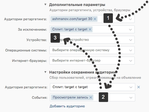Collapse the Дополнительные параметры section

click(46, 5)
